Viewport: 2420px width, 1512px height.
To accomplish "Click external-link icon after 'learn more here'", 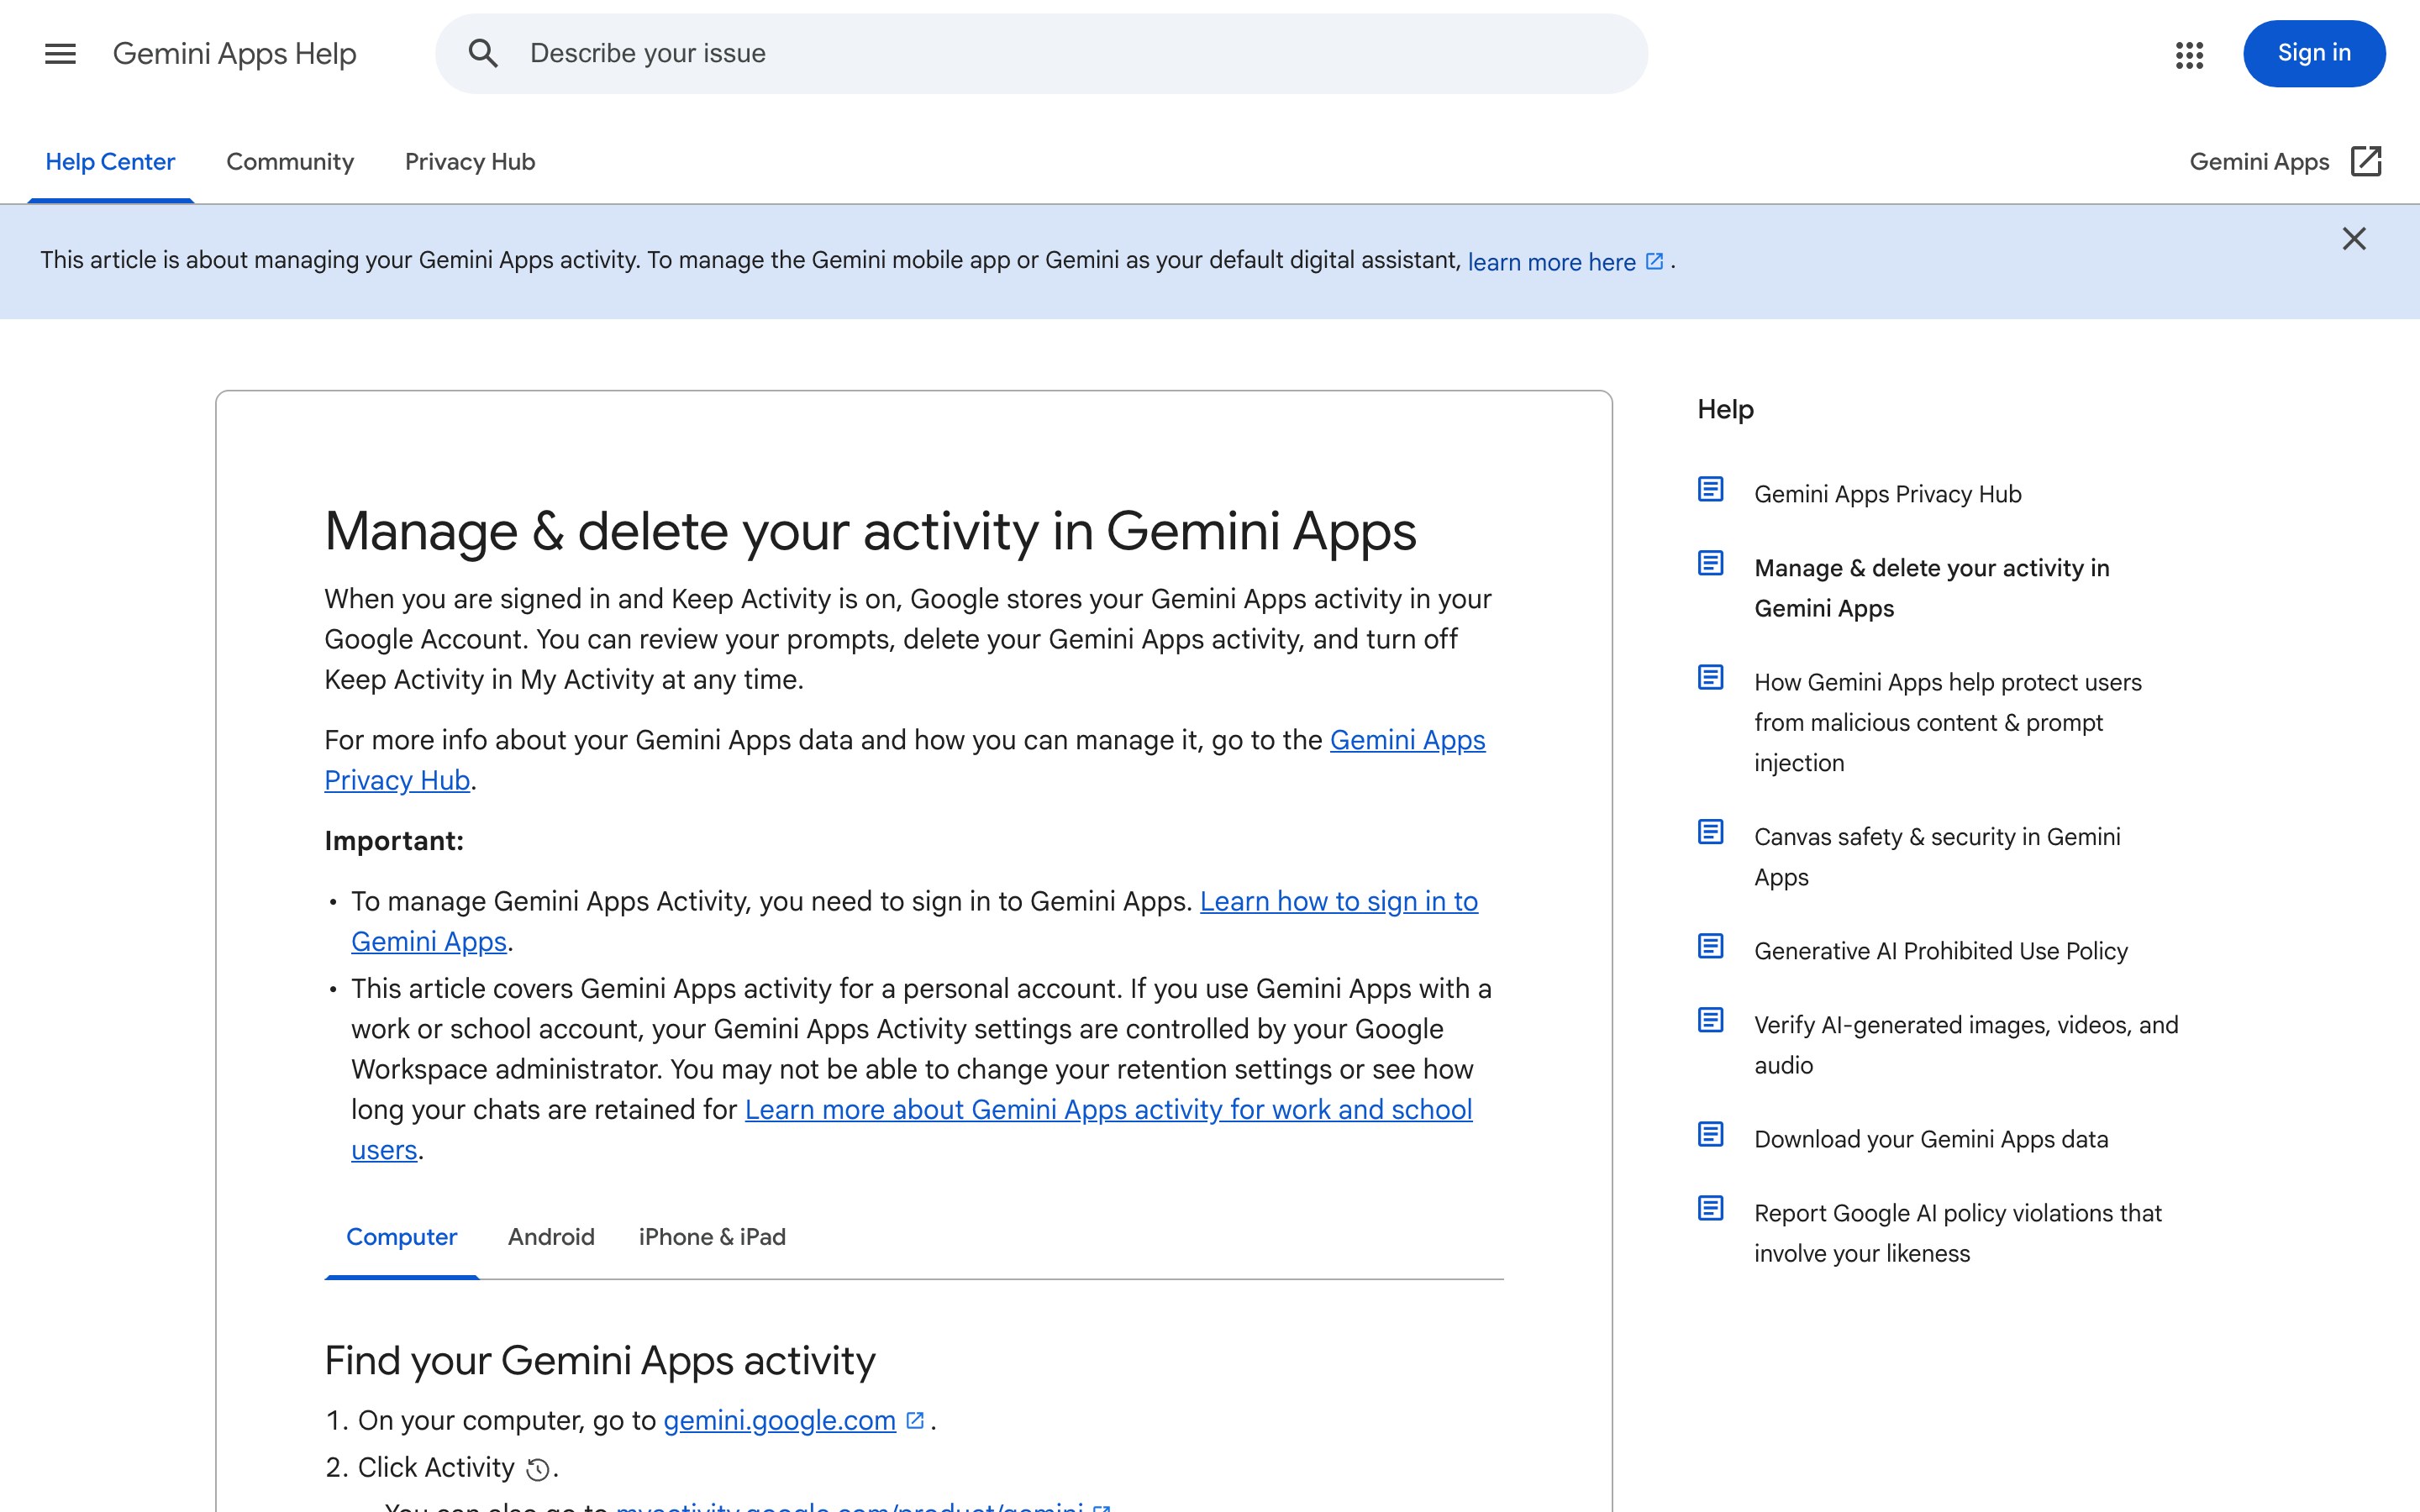I will pos(1655,261).
